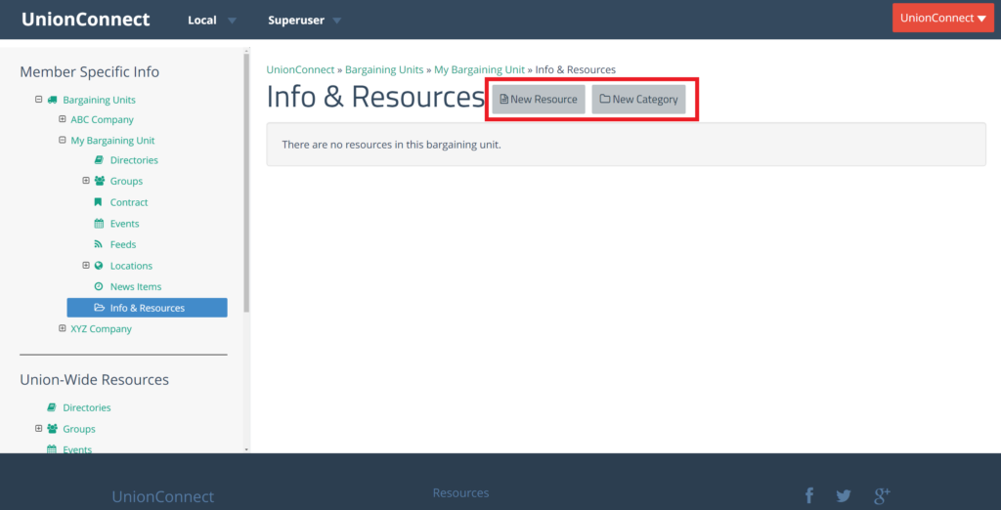Click the footer UnionConnect text
Viewport: 1001px width, 510px height.
pos(163,496)
